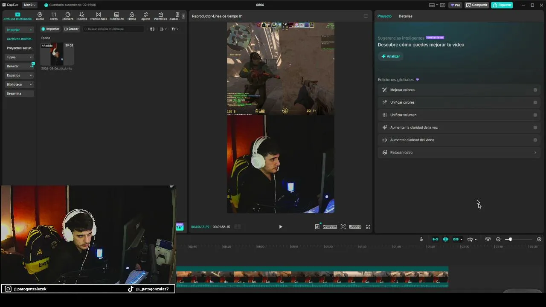
Task: Select the imported 59:05 video thumbnail
Action: coord(57,54)
